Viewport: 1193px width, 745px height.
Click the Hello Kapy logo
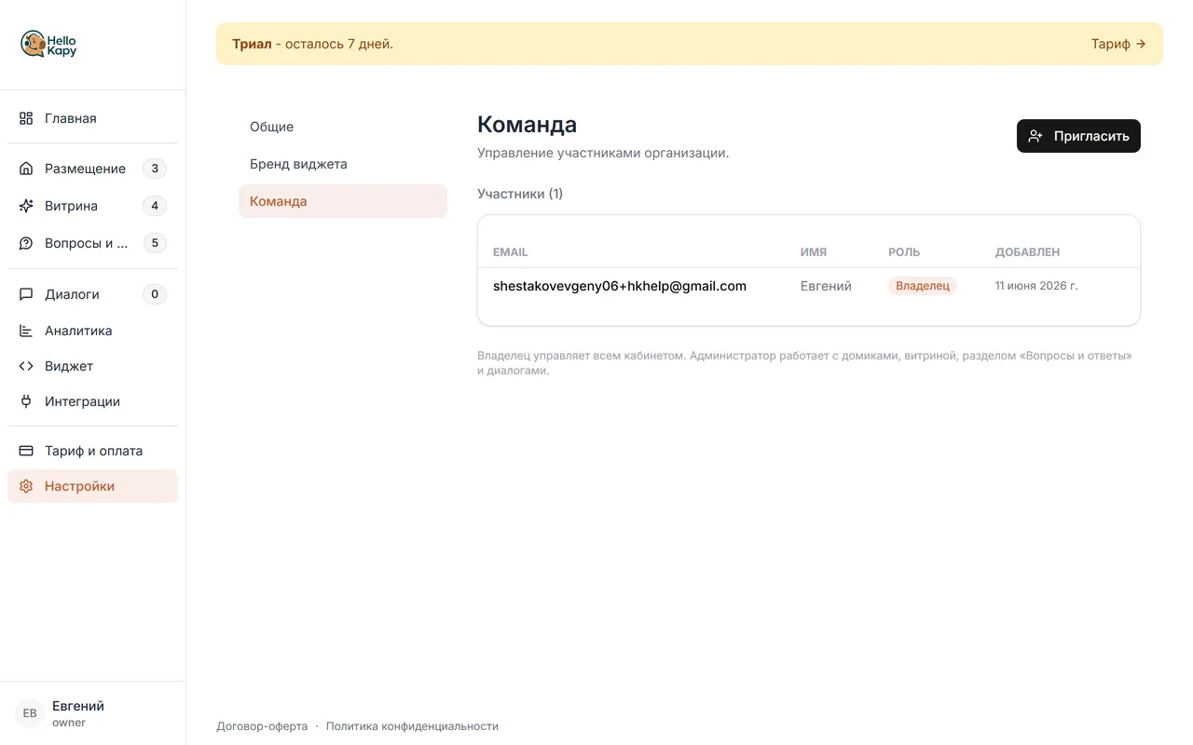(48, 44)
